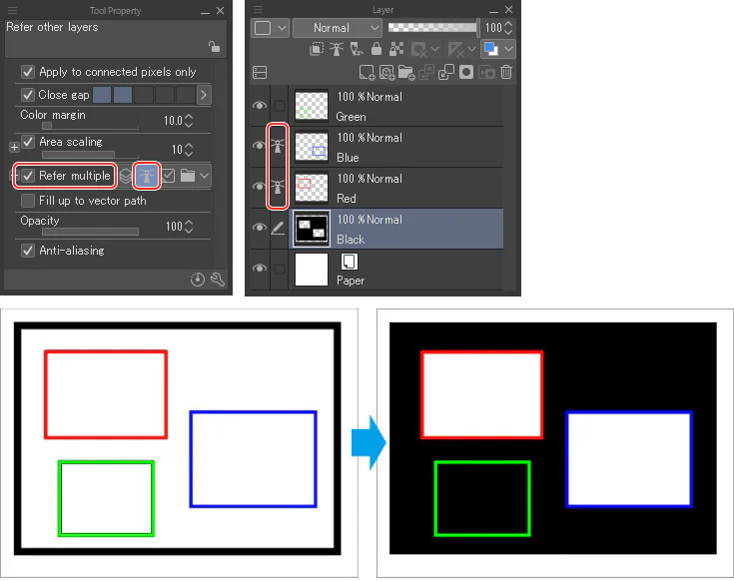
Task: Set as Reference Layer from the Layer toolbar
Action: [337, 49]
